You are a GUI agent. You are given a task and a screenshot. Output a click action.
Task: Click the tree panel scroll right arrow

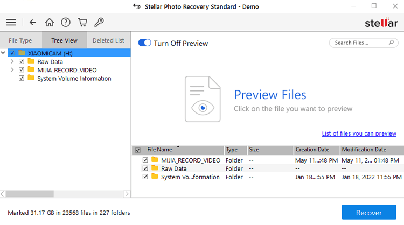click(127, 194)
